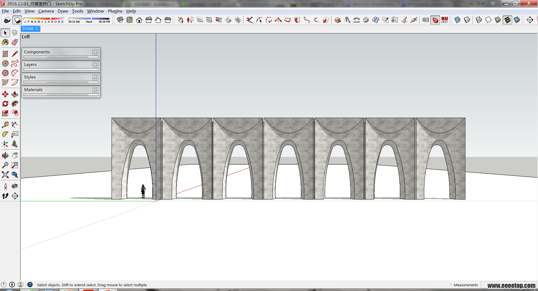Image resolution: width=538 pixels, height=291 pixels.
Task: Open the Help menu
Action: [131, 11]
